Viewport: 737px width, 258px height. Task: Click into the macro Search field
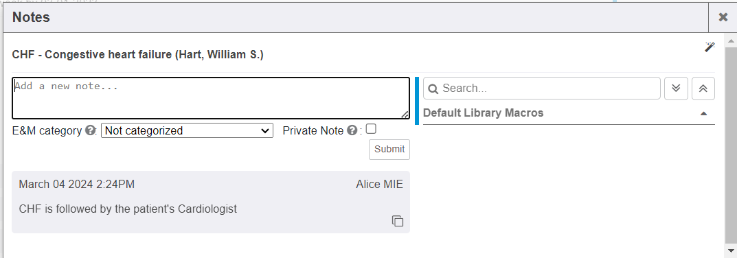tap(541, 89)
